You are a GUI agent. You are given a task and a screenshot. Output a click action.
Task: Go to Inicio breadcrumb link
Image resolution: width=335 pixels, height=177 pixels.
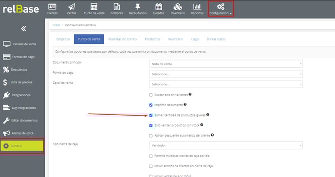pos(56,25)
